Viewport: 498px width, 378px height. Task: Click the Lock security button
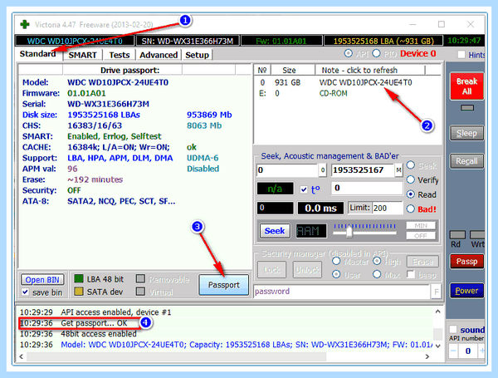tap(272, 270)
